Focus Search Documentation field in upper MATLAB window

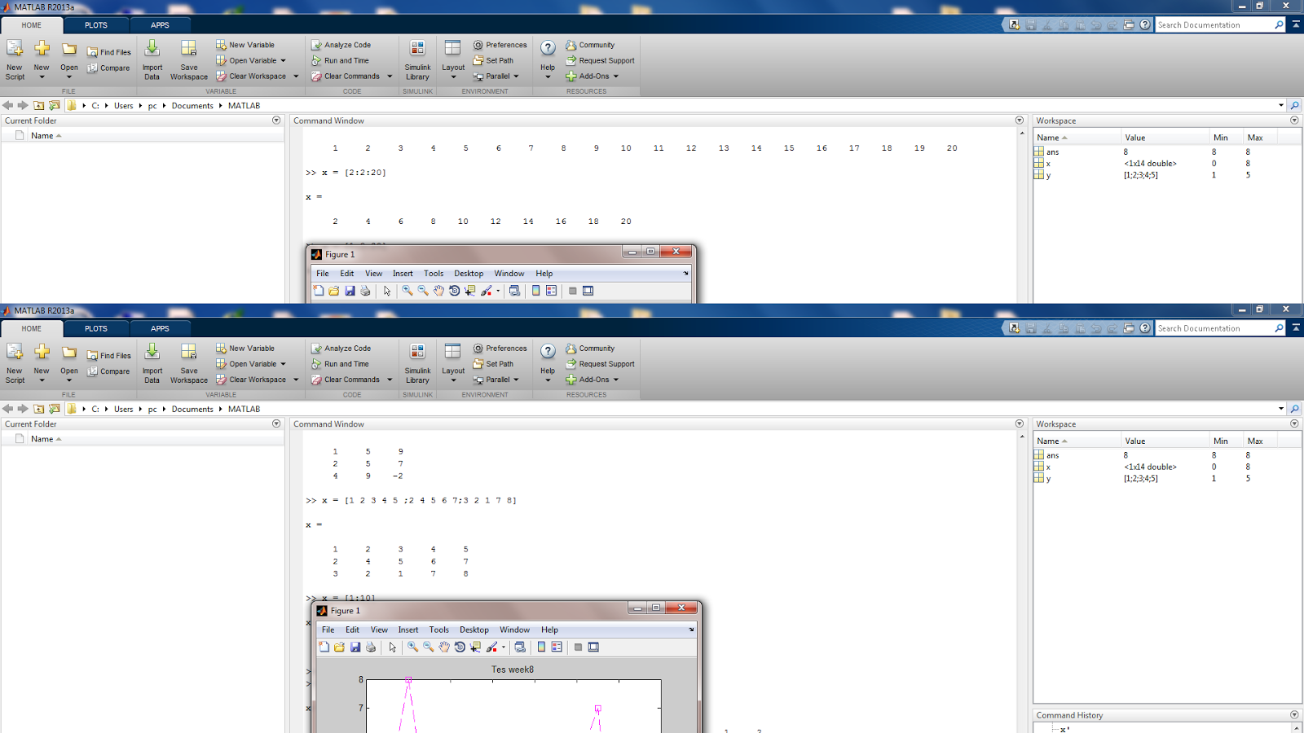[1214, 25]
